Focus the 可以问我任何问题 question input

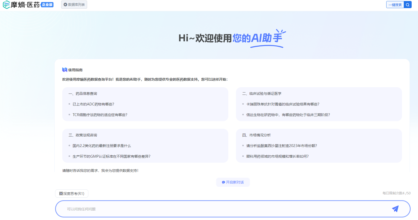point(223,209)
